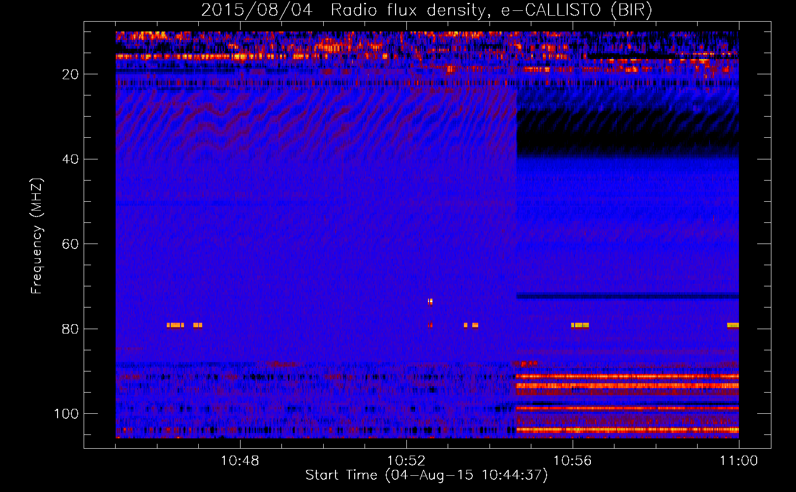Click the 20 MHz frequency tick label
Screen dimensions: 796x492
point(70,74)
